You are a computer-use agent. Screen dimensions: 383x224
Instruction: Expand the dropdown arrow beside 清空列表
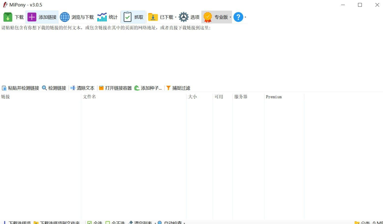[155, 223]
